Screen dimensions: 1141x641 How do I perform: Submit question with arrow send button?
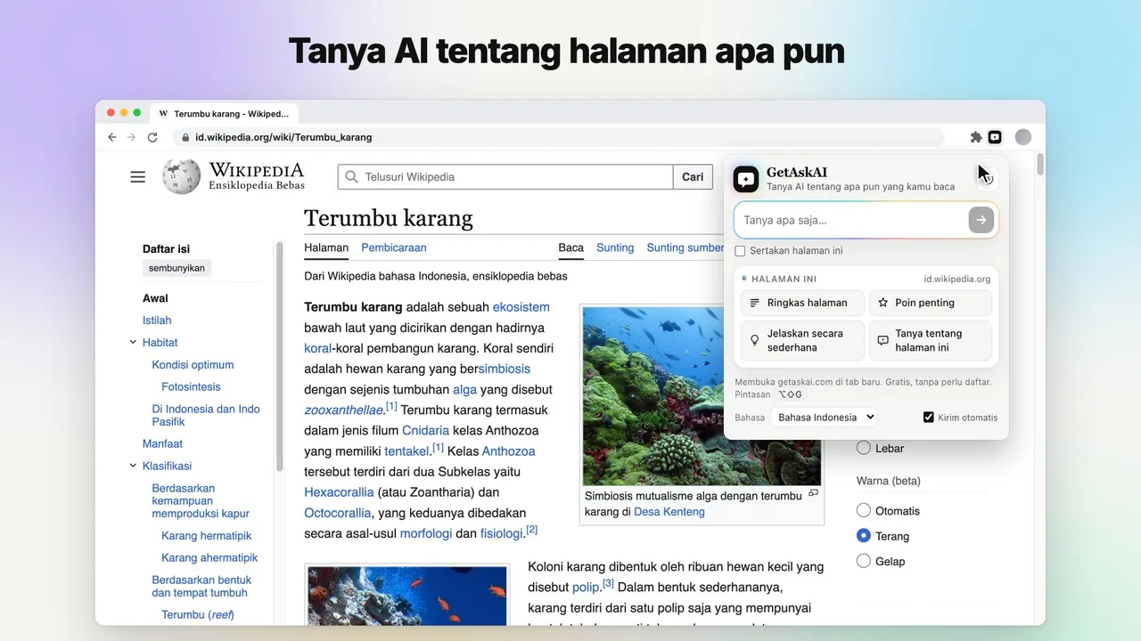[981, 220]
